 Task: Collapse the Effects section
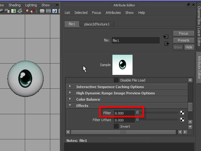(70, 105)
